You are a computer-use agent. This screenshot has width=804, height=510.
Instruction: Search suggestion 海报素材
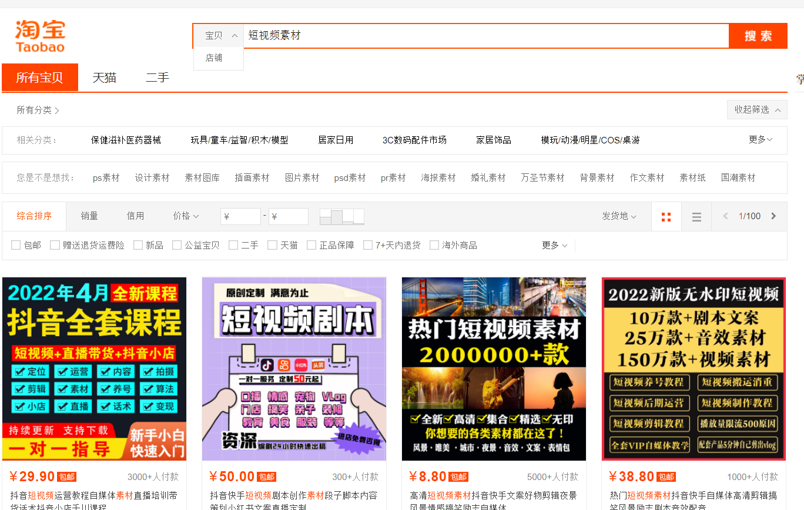pyautogui.click(x=438, y=177)
